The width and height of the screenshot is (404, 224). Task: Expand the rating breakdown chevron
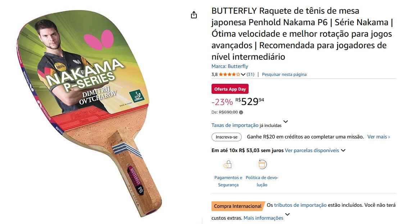243,74
